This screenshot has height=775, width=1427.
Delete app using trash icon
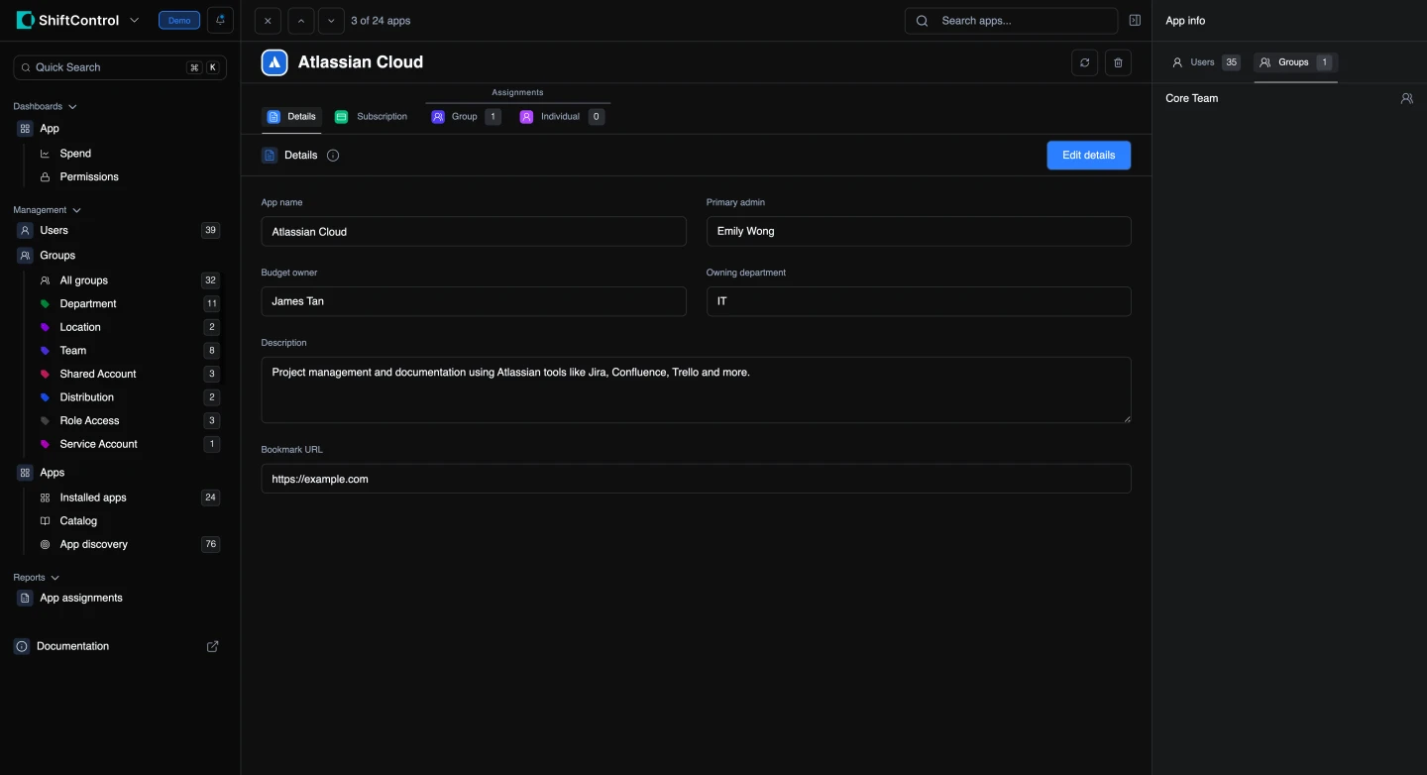1118,62
